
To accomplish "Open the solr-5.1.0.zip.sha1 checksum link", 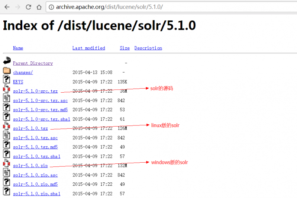I will (36, 194).
